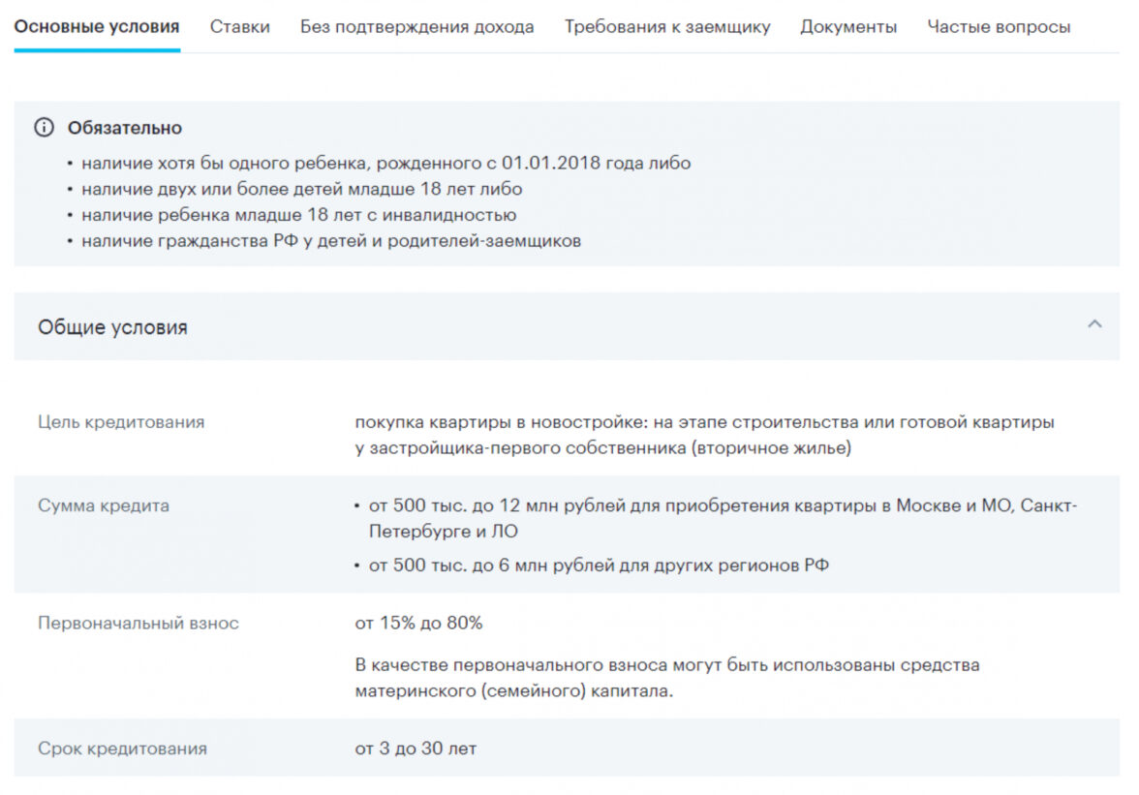Click the info icon next to Обязательно
1139x795 pixels.
pos(44,128)
